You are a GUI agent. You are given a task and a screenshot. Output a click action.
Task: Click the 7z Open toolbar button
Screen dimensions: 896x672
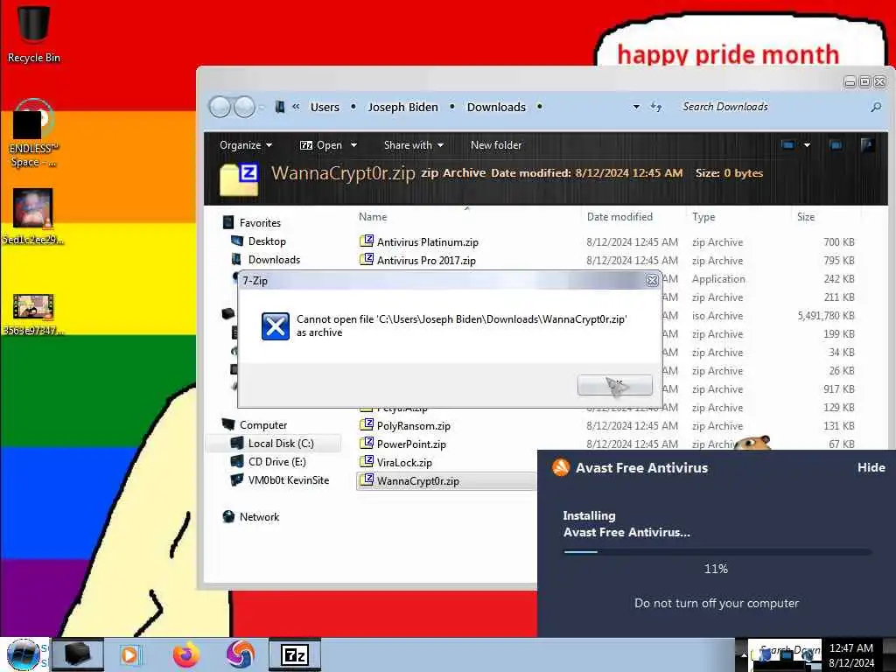pos(321,145)
